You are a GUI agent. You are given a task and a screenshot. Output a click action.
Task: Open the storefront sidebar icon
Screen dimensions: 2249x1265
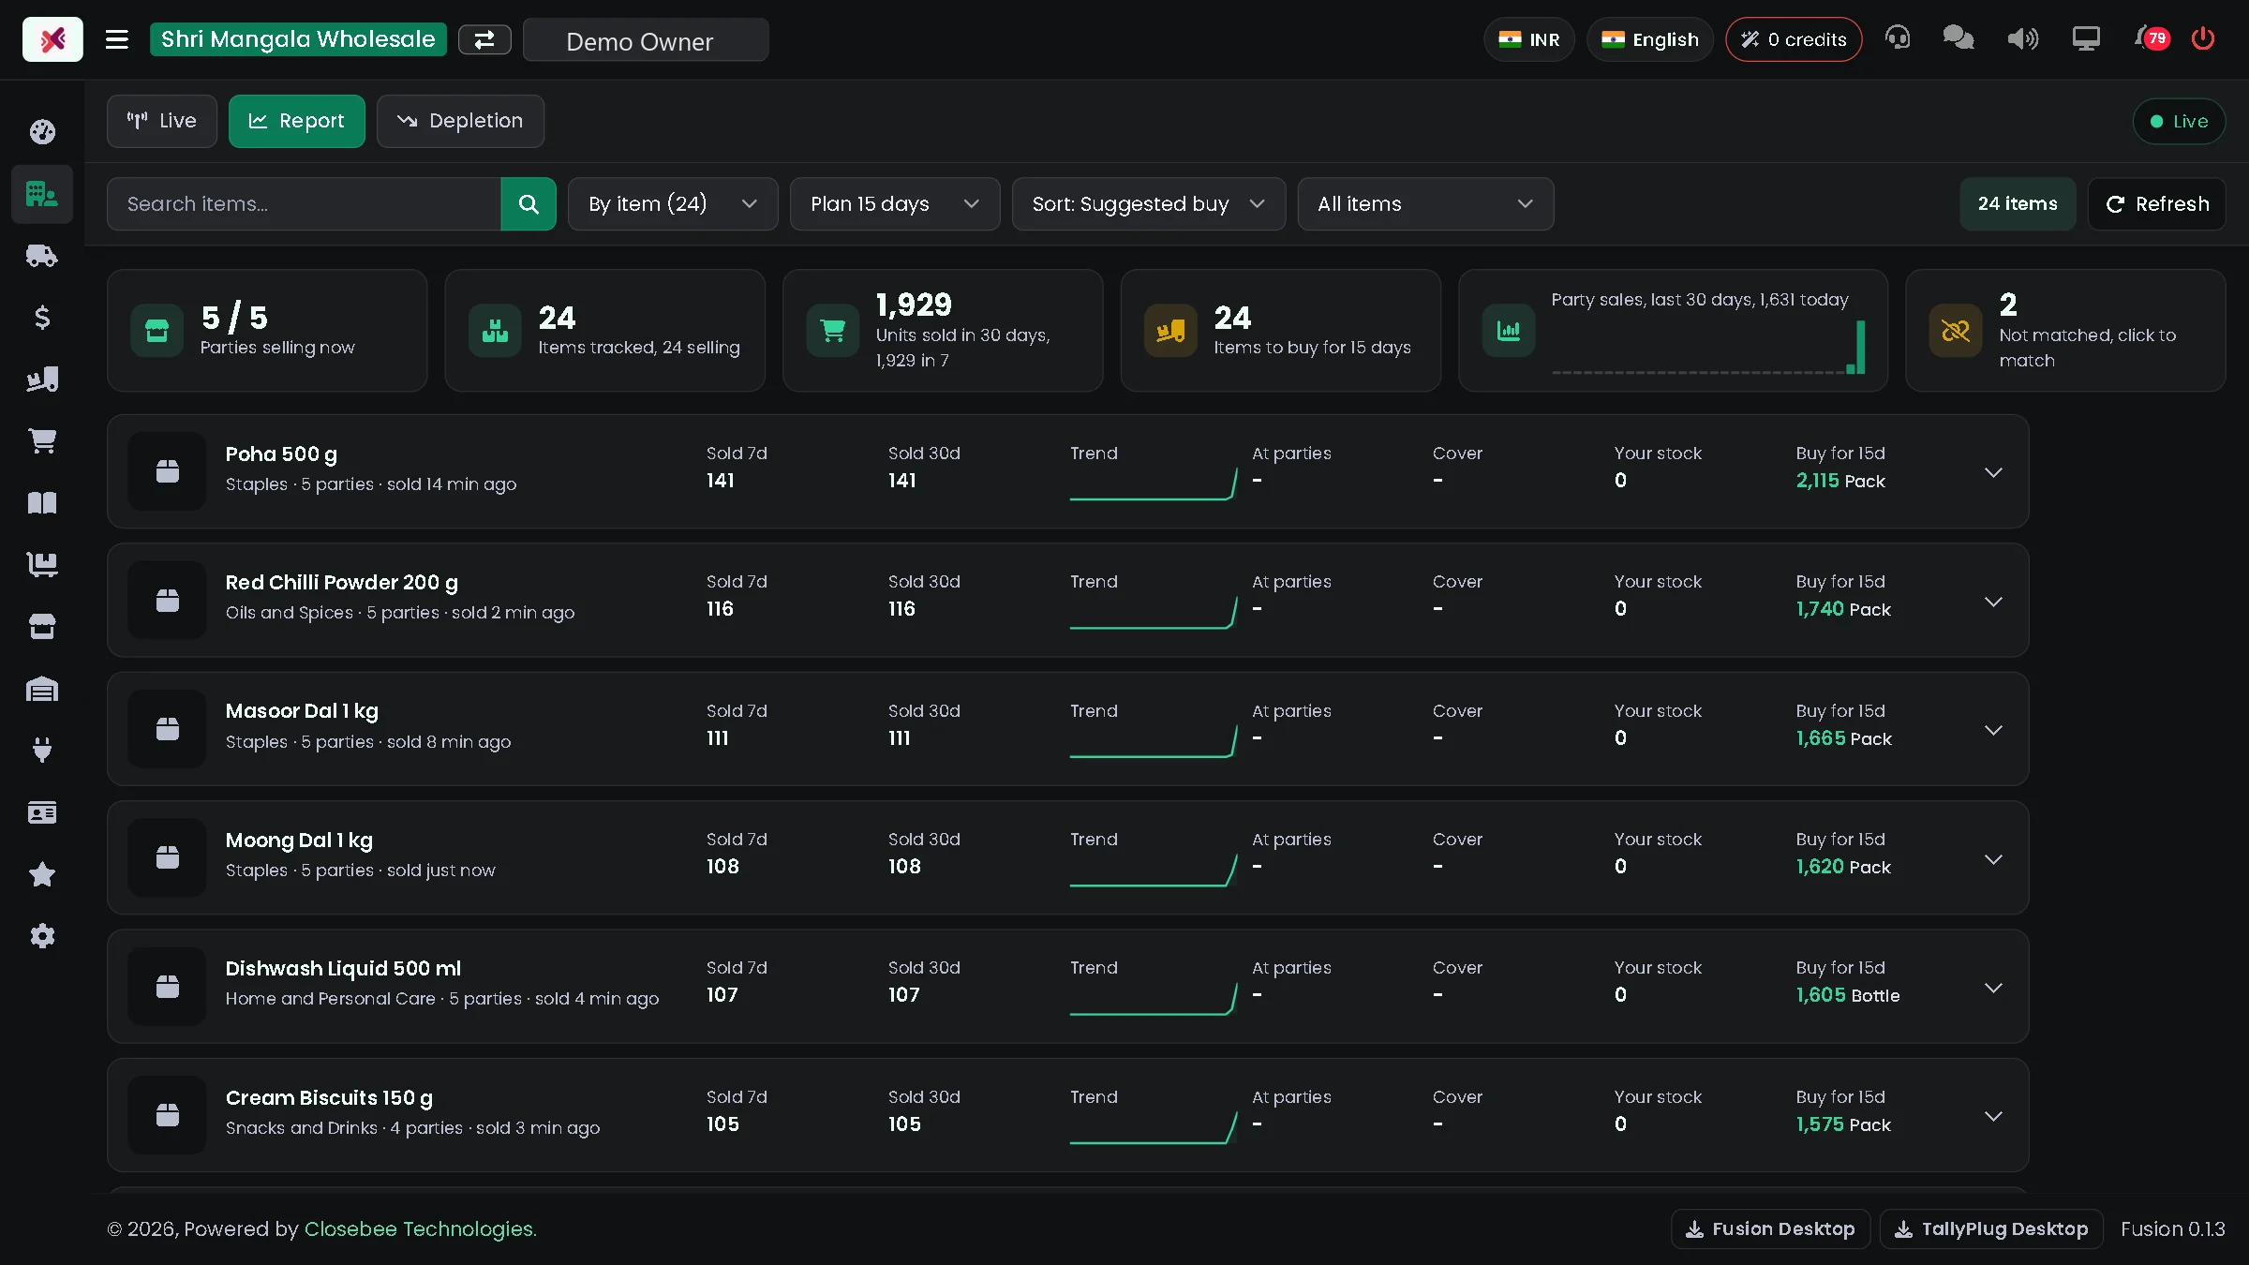42,627
